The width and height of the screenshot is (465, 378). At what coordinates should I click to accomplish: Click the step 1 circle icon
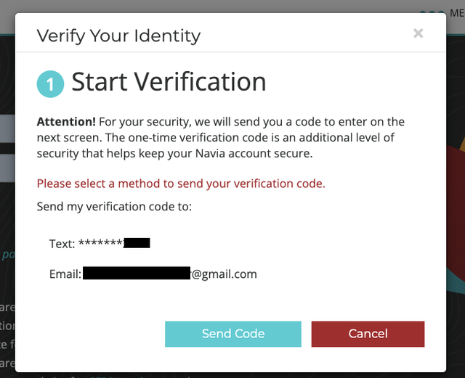50,84
